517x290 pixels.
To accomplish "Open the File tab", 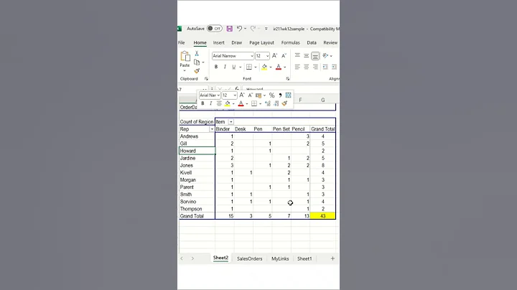I will click(182, 42).
